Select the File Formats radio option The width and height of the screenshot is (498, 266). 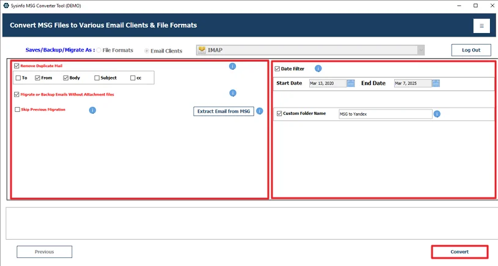pyautogui.click(x=99, y=50)
